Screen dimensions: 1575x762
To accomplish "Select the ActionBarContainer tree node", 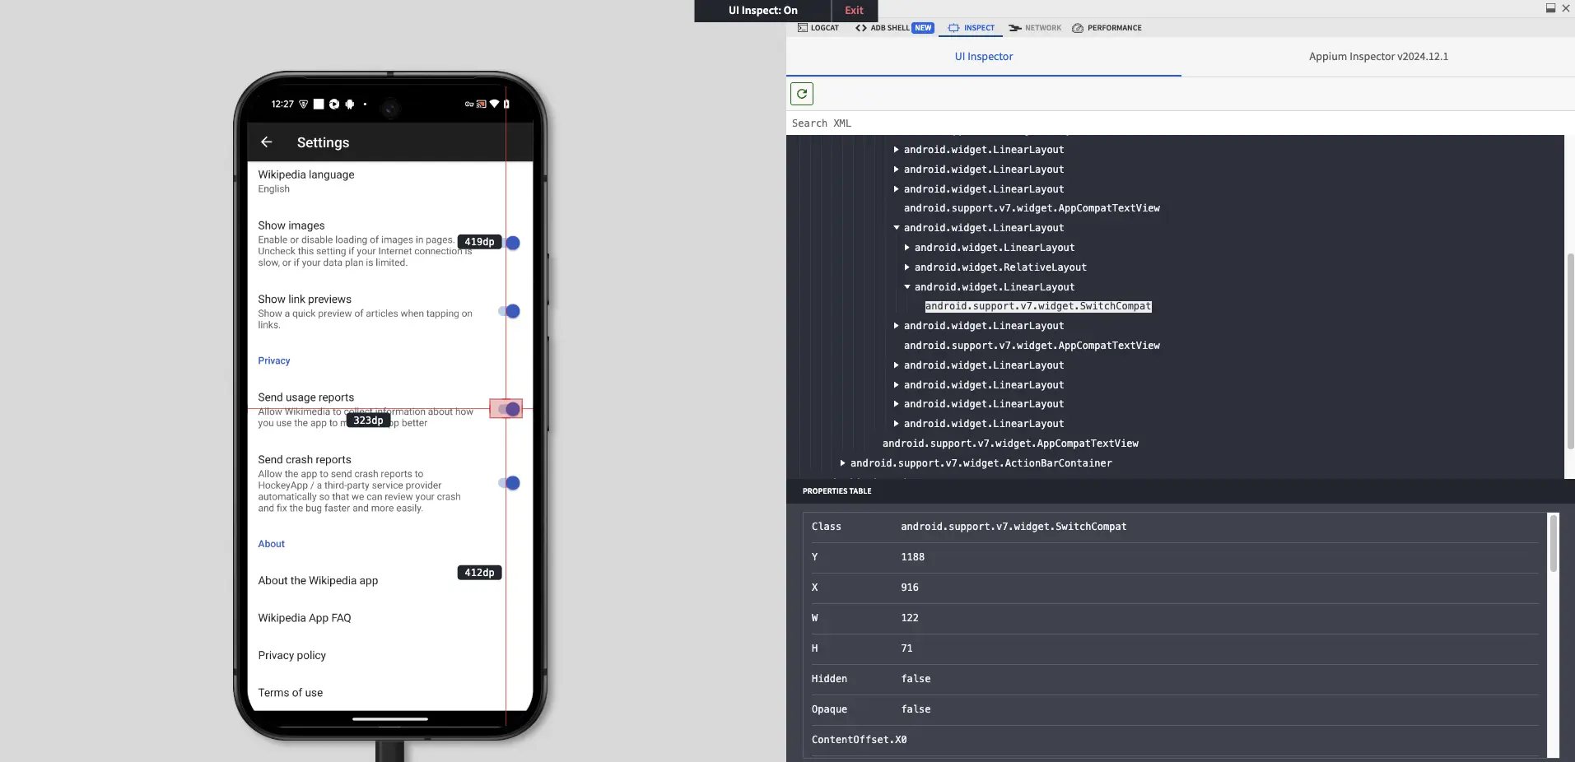I will pyautogui.click(x=981, y=463).
